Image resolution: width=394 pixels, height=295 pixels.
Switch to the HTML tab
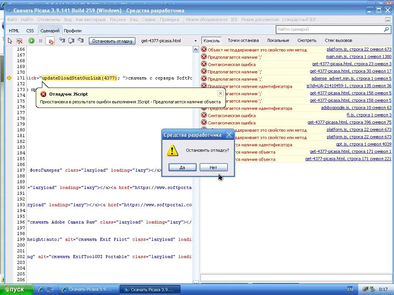tap(14, 31)
